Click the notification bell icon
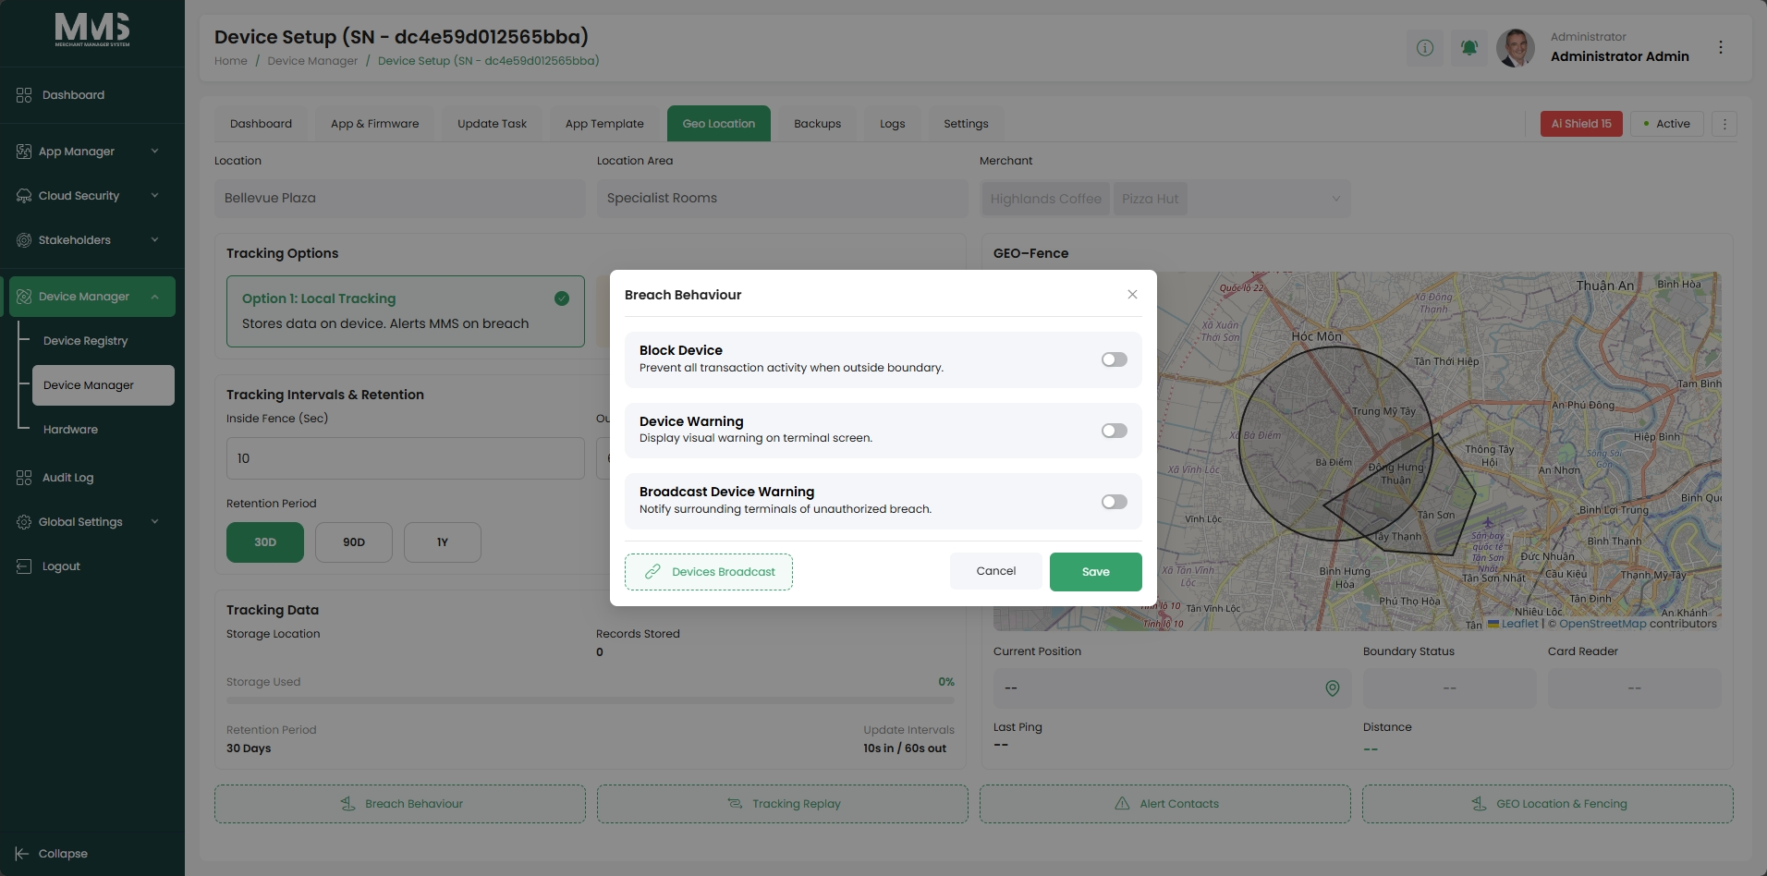 [x=1469, y=47]
